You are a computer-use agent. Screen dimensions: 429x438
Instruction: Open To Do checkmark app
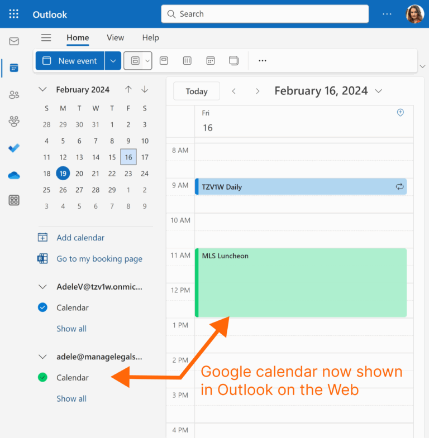pos(14,148)
